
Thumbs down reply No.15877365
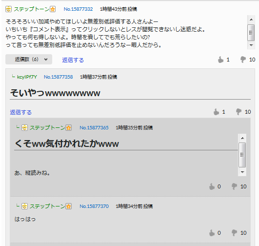click(234, 186)
